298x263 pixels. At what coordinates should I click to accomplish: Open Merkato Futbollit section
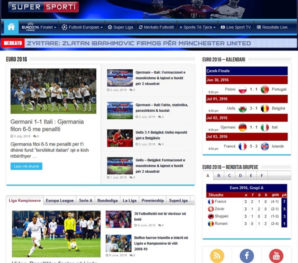[156, 27]
